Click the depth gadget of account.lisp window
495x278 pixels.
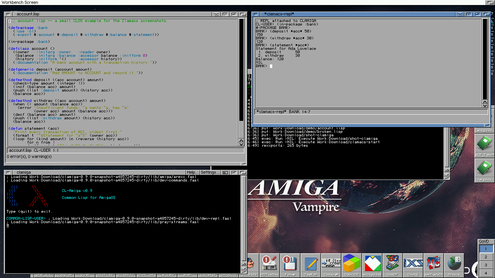[x=242, y=14]
